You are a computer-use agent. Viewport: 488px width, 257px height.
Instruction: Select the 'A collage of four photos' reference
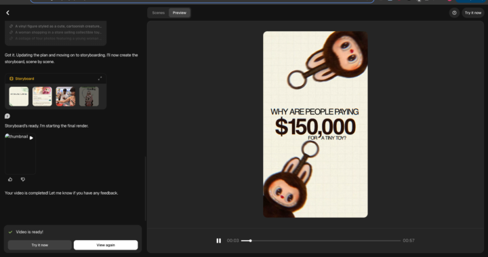point(56,39)
